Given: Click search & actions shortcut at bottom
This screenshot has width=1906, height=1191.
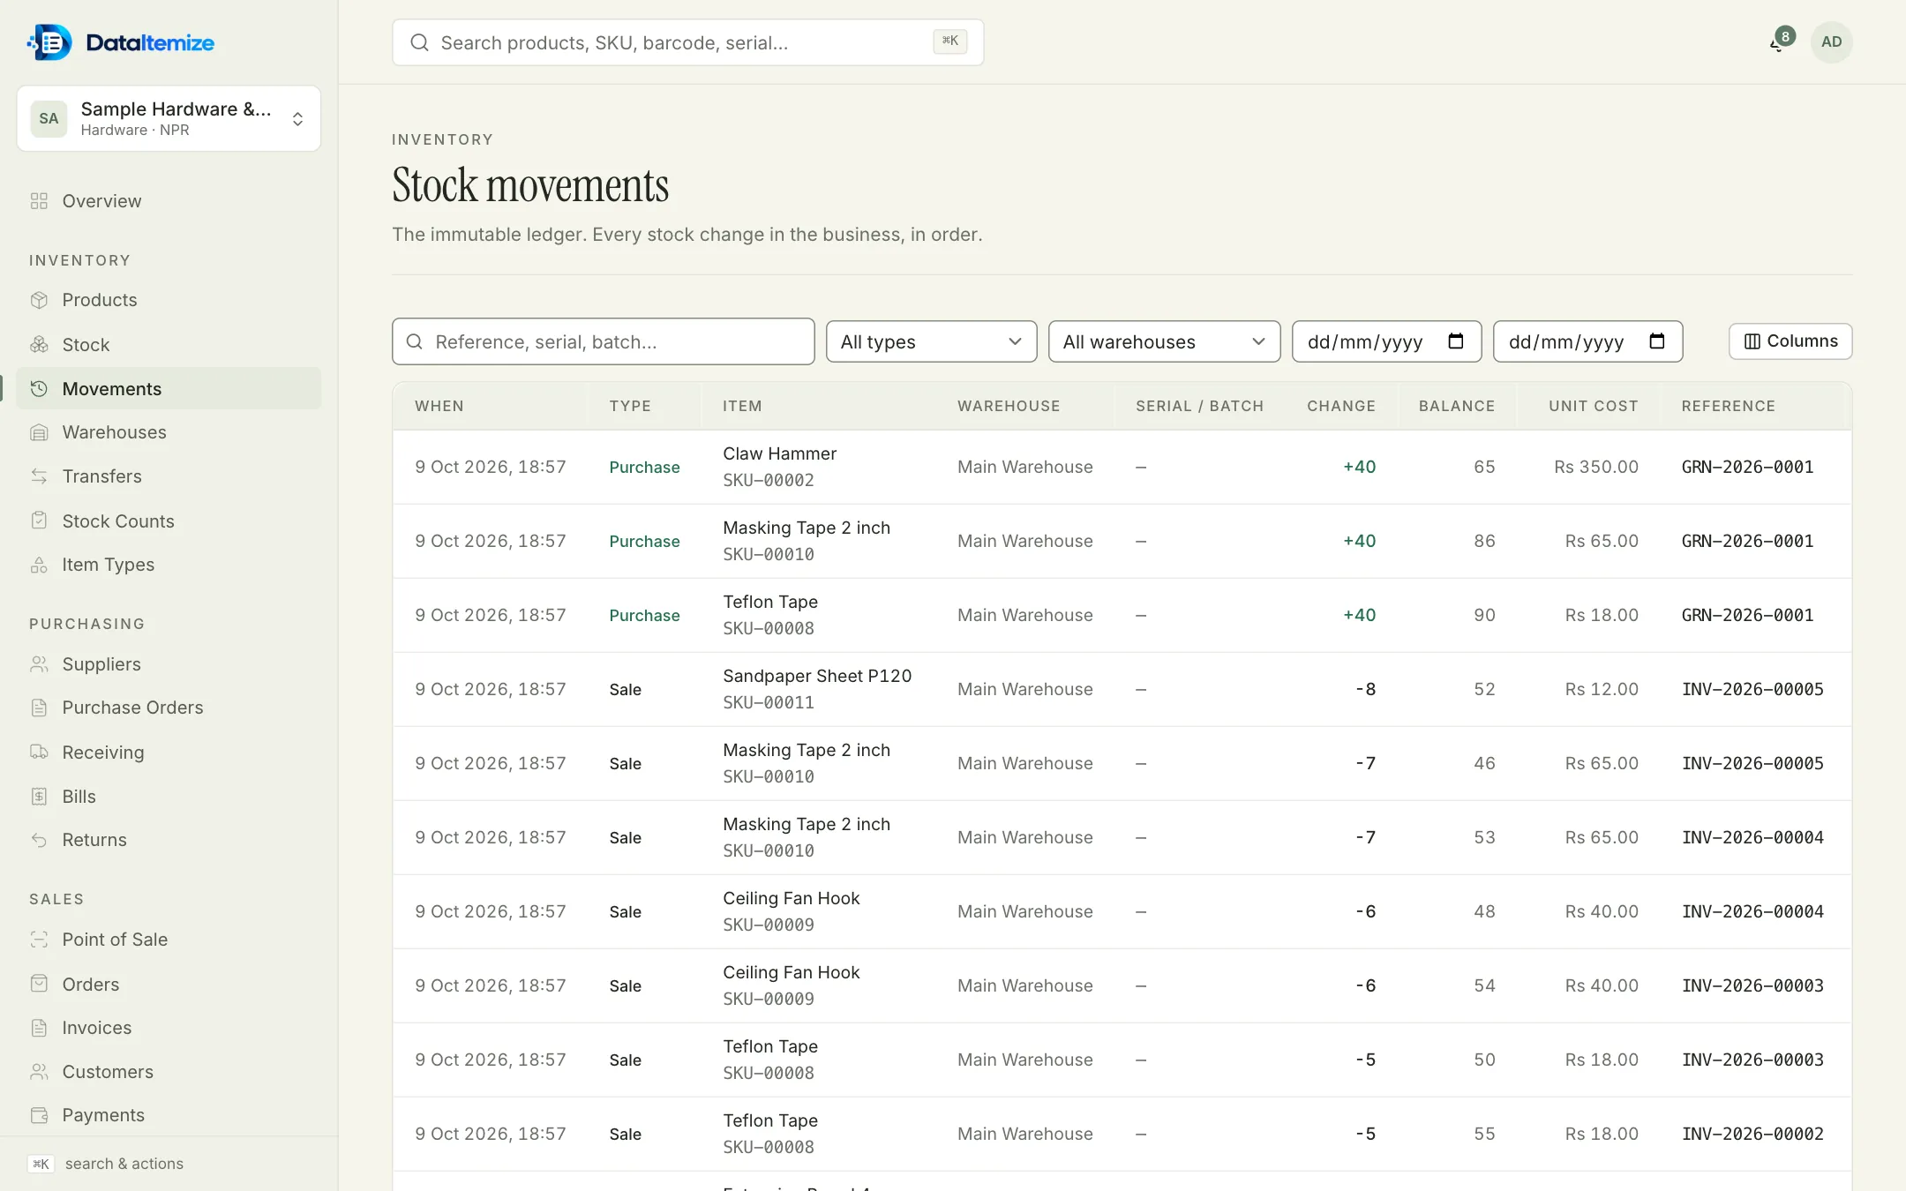Looking at the screenshot, I should pyautogui.click(x=106, y=1164).
